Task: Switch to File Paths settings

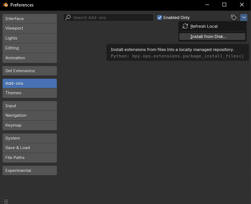Action: coord(30,158)
